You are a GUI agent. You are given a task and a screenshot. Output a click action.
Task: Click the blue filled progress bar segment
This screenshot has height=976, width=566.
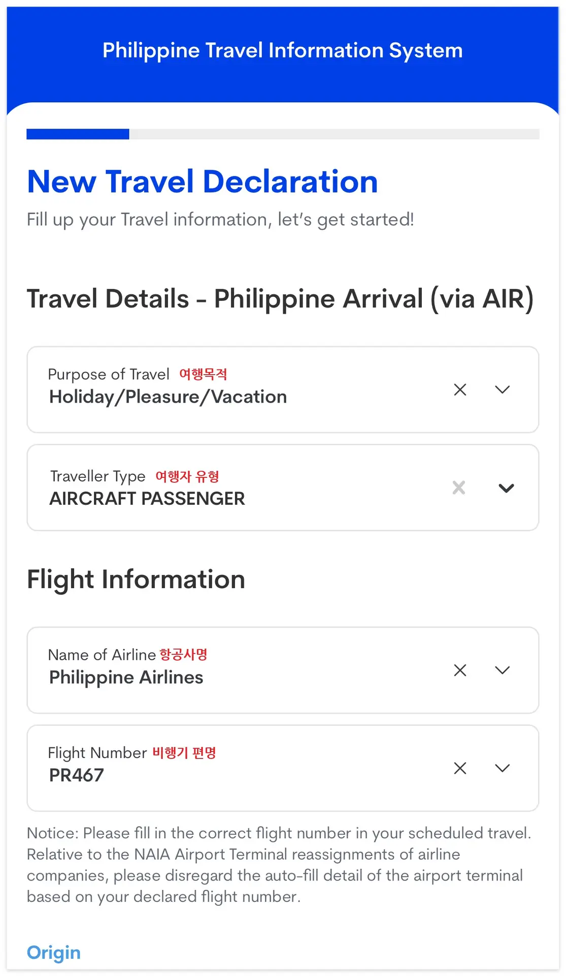(78, 134)
